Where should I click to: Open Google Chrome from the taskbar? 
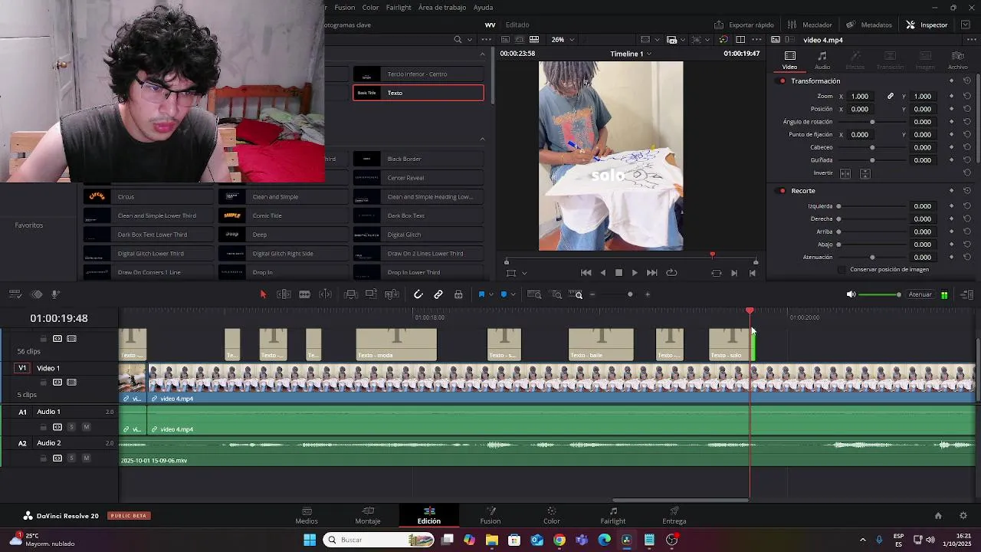click(559, 540)
